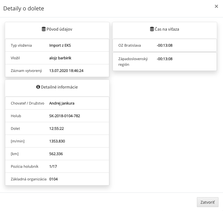Click the speed value 1353.830
Viewport: 223px width, 211px height.
57,141
